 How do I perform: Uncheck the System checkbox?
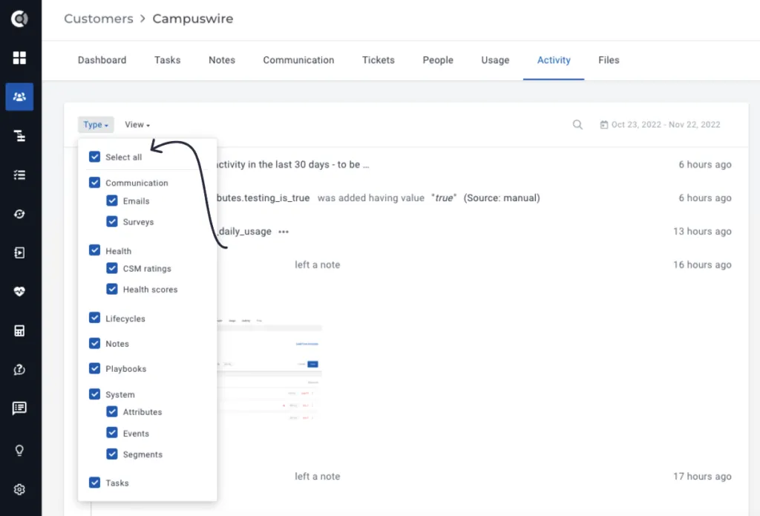94,393
